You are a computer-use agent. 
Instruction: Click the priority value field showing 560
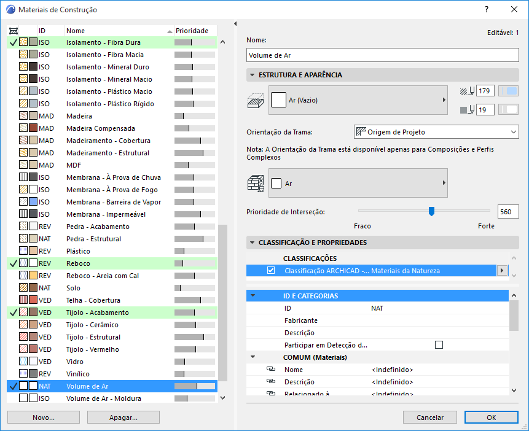pyautogui.click(x=508, y=212)
